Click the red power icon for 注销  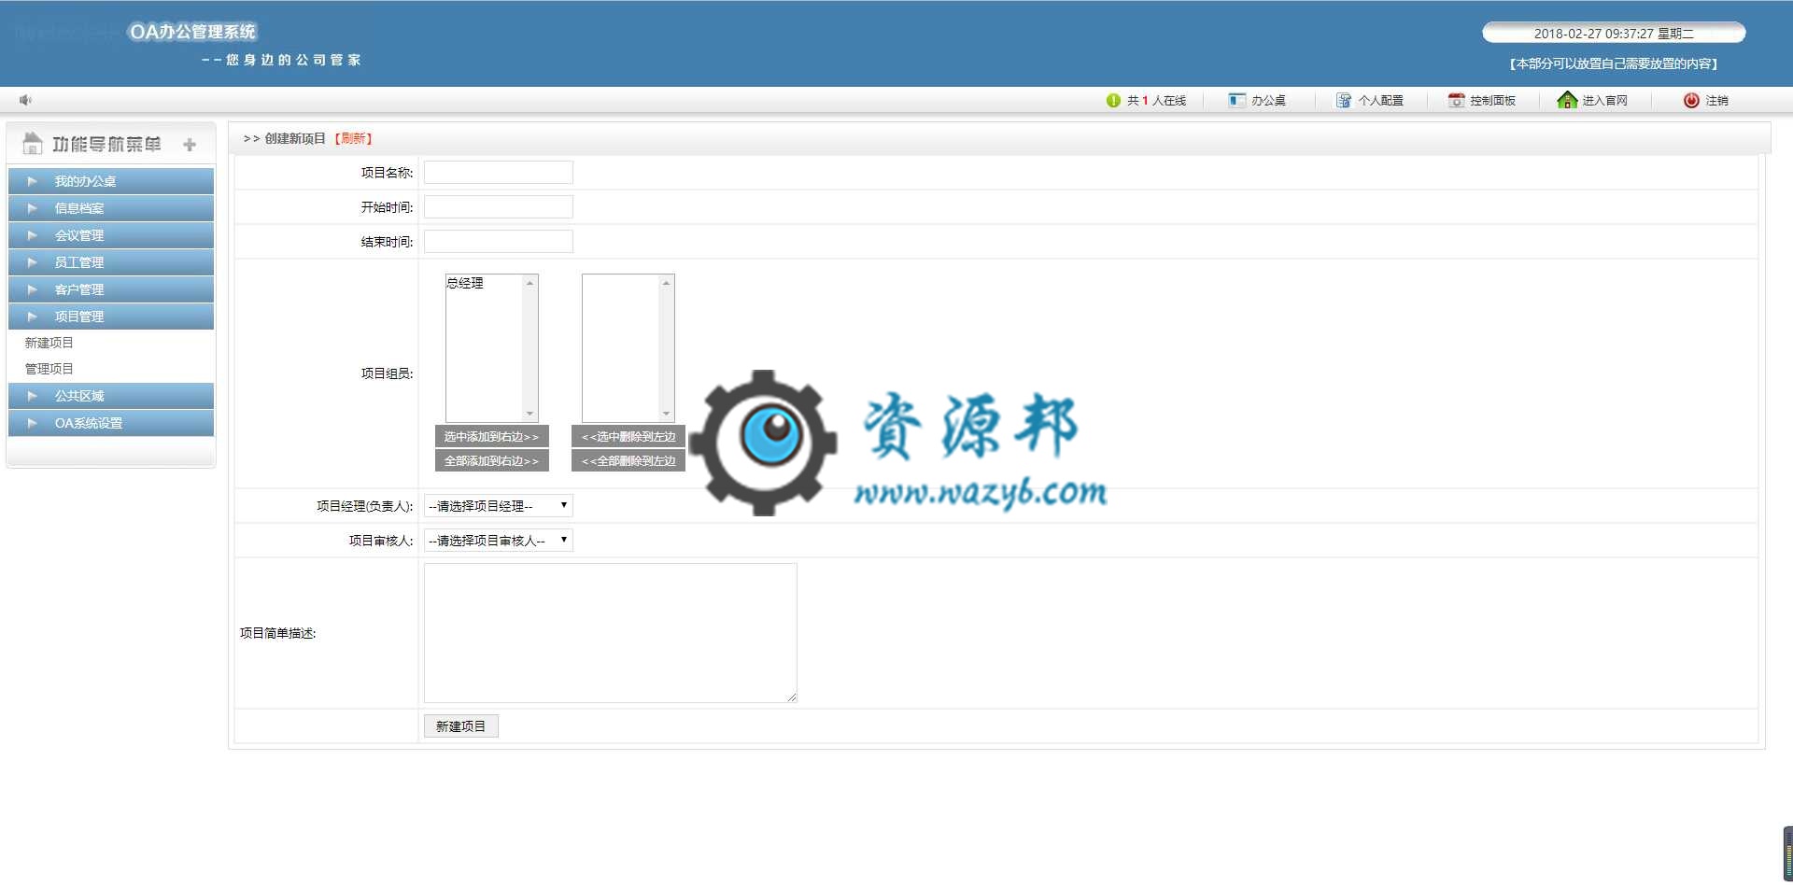pos(1691,100)
